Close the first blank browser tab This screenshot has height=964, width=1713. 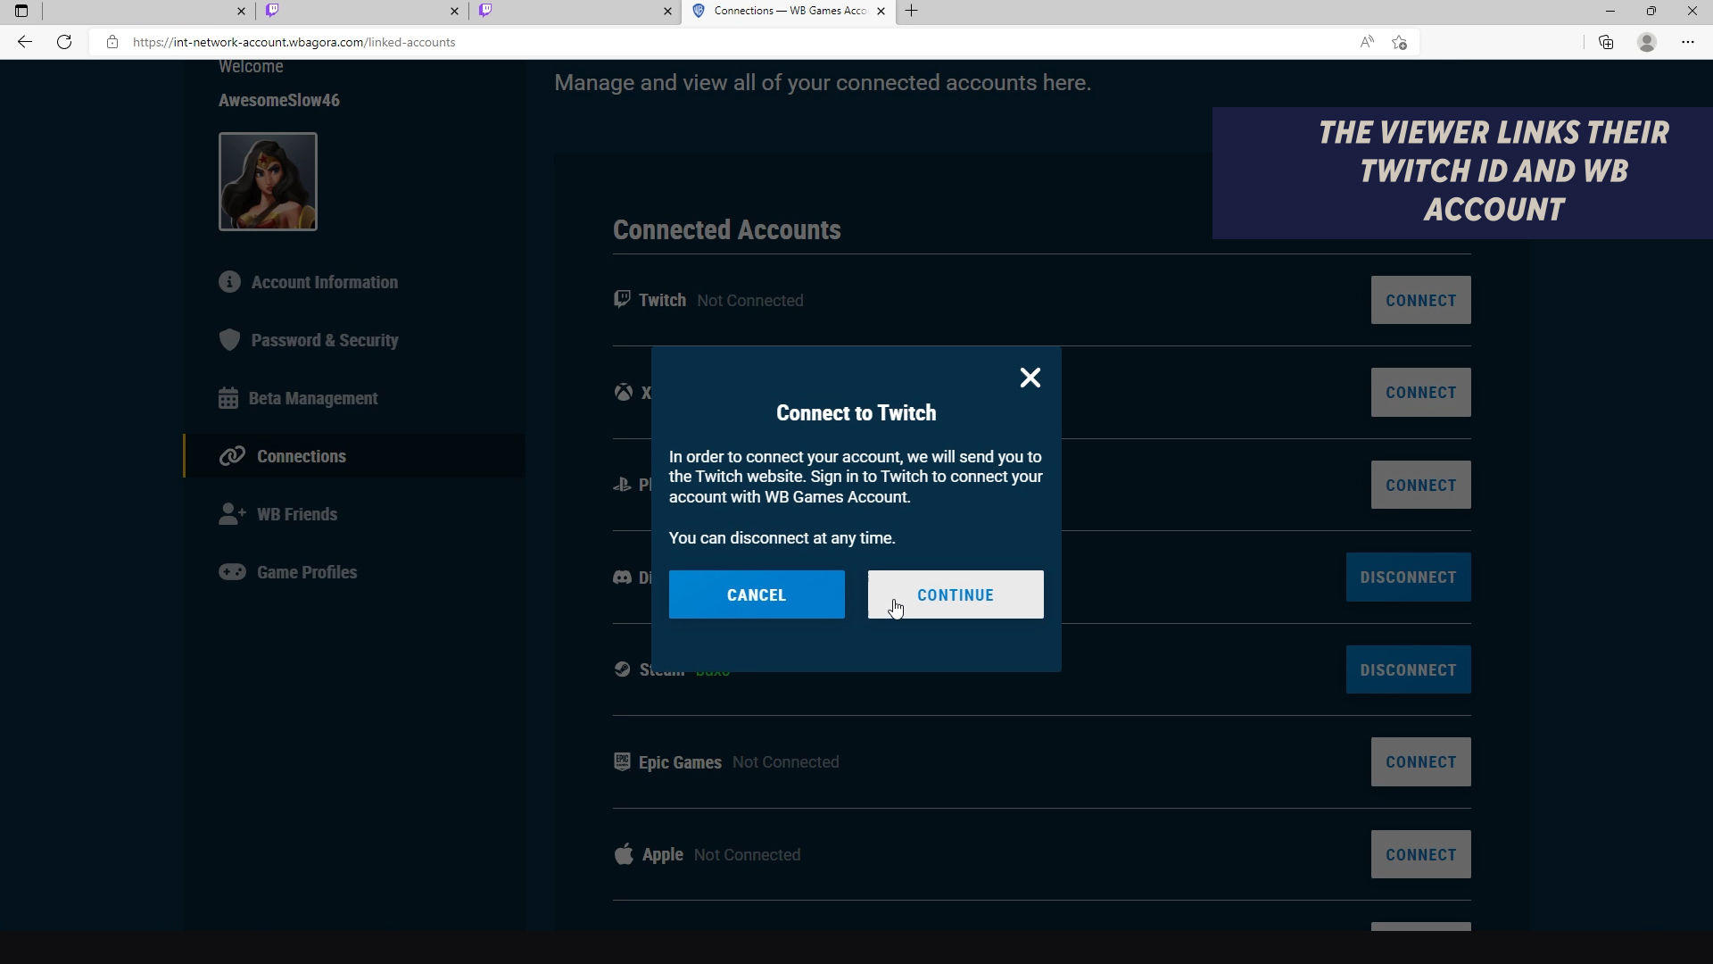241,12
